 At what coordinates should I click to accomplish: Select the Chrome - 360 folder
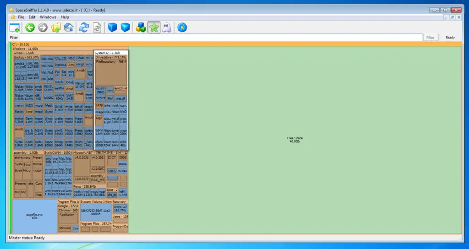coord(68,210)
